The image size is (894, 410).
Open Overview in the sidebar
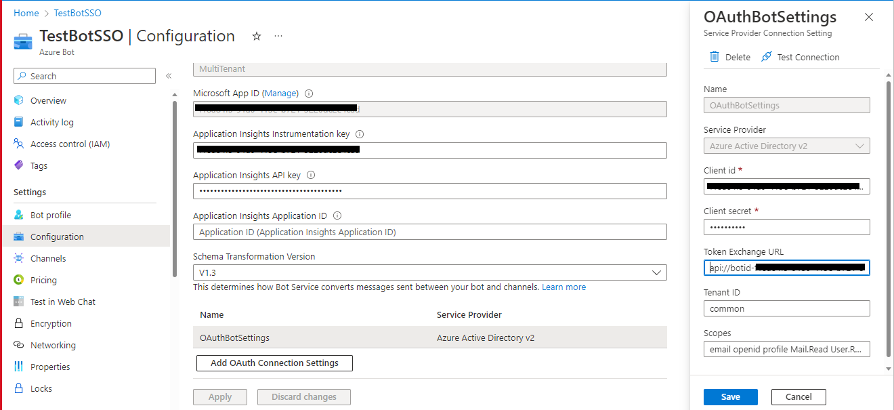pos(48,100)
